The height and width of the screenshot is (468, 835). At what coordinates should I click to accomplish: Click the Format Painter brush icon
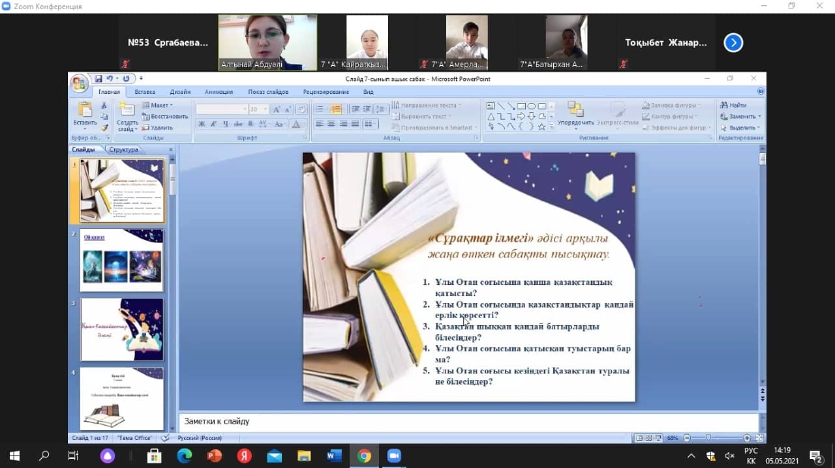tap(104, 128)
